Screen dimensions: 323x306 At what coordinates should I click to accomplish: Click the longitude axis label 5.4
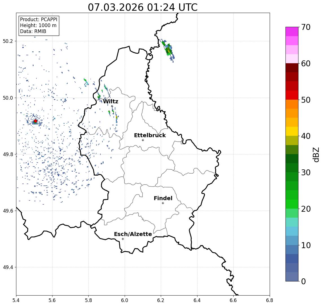[16, 300]
